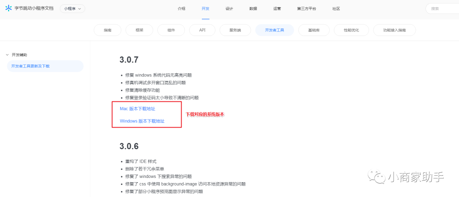Focus the 搜索 search field
The width and height of the screenshot is (459, 197).
442,9
